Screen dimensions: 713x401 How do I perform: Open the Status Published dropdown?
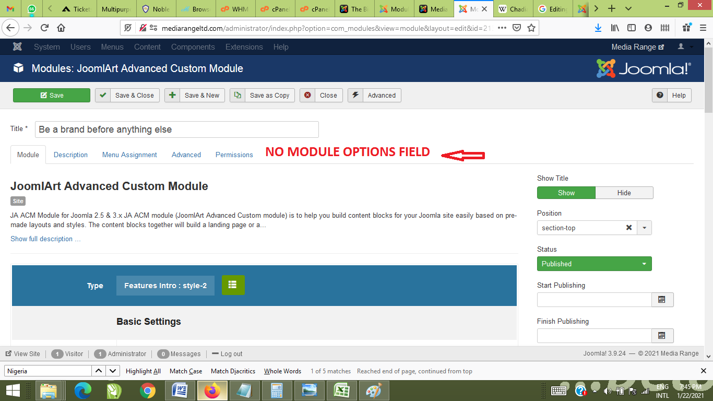coord(595,264)
